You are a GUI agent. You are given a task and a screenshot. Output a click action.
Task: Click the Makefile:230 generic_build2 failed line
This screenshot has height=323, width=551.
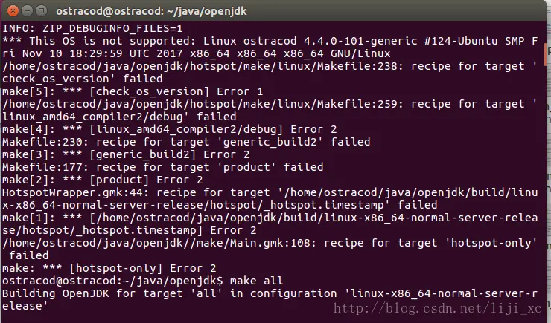point(186,142)
